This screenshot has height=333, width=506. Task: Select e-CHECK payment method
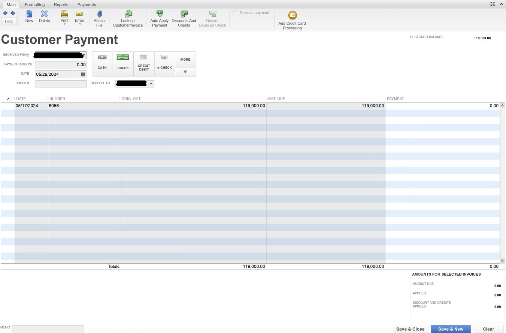164,64
